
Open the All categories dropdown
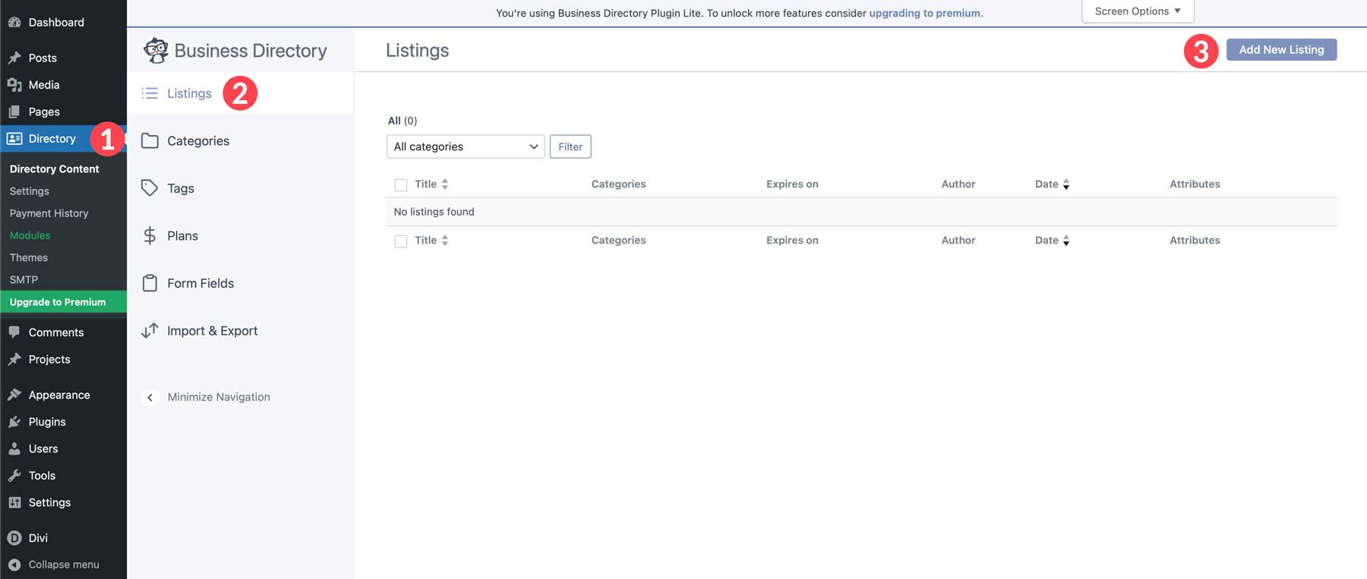point(465,146)
